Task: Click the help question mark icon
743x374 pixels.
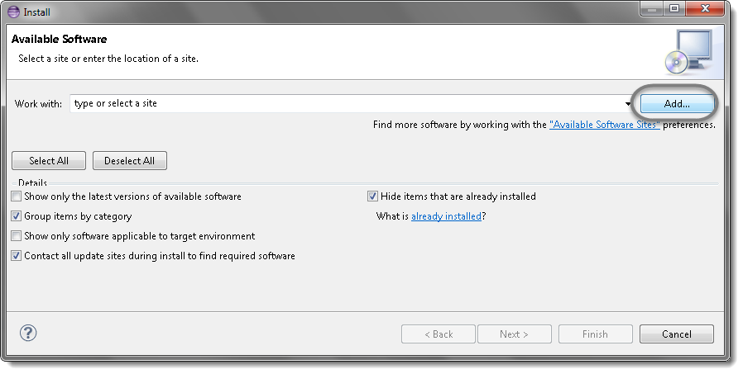Action: 28,334
